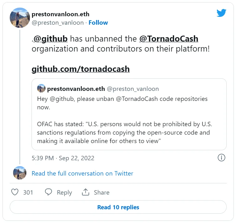Click the reply speech bubble icon
Image resolution: width=236 pixels, height=223 pixels.
click(x=48, y=192)
